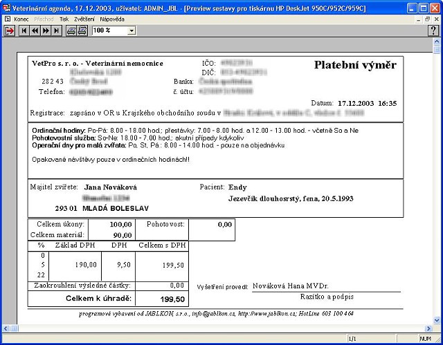
Task: Click the Celkem k úhradě total 199,50
Action: pos(172,299)
